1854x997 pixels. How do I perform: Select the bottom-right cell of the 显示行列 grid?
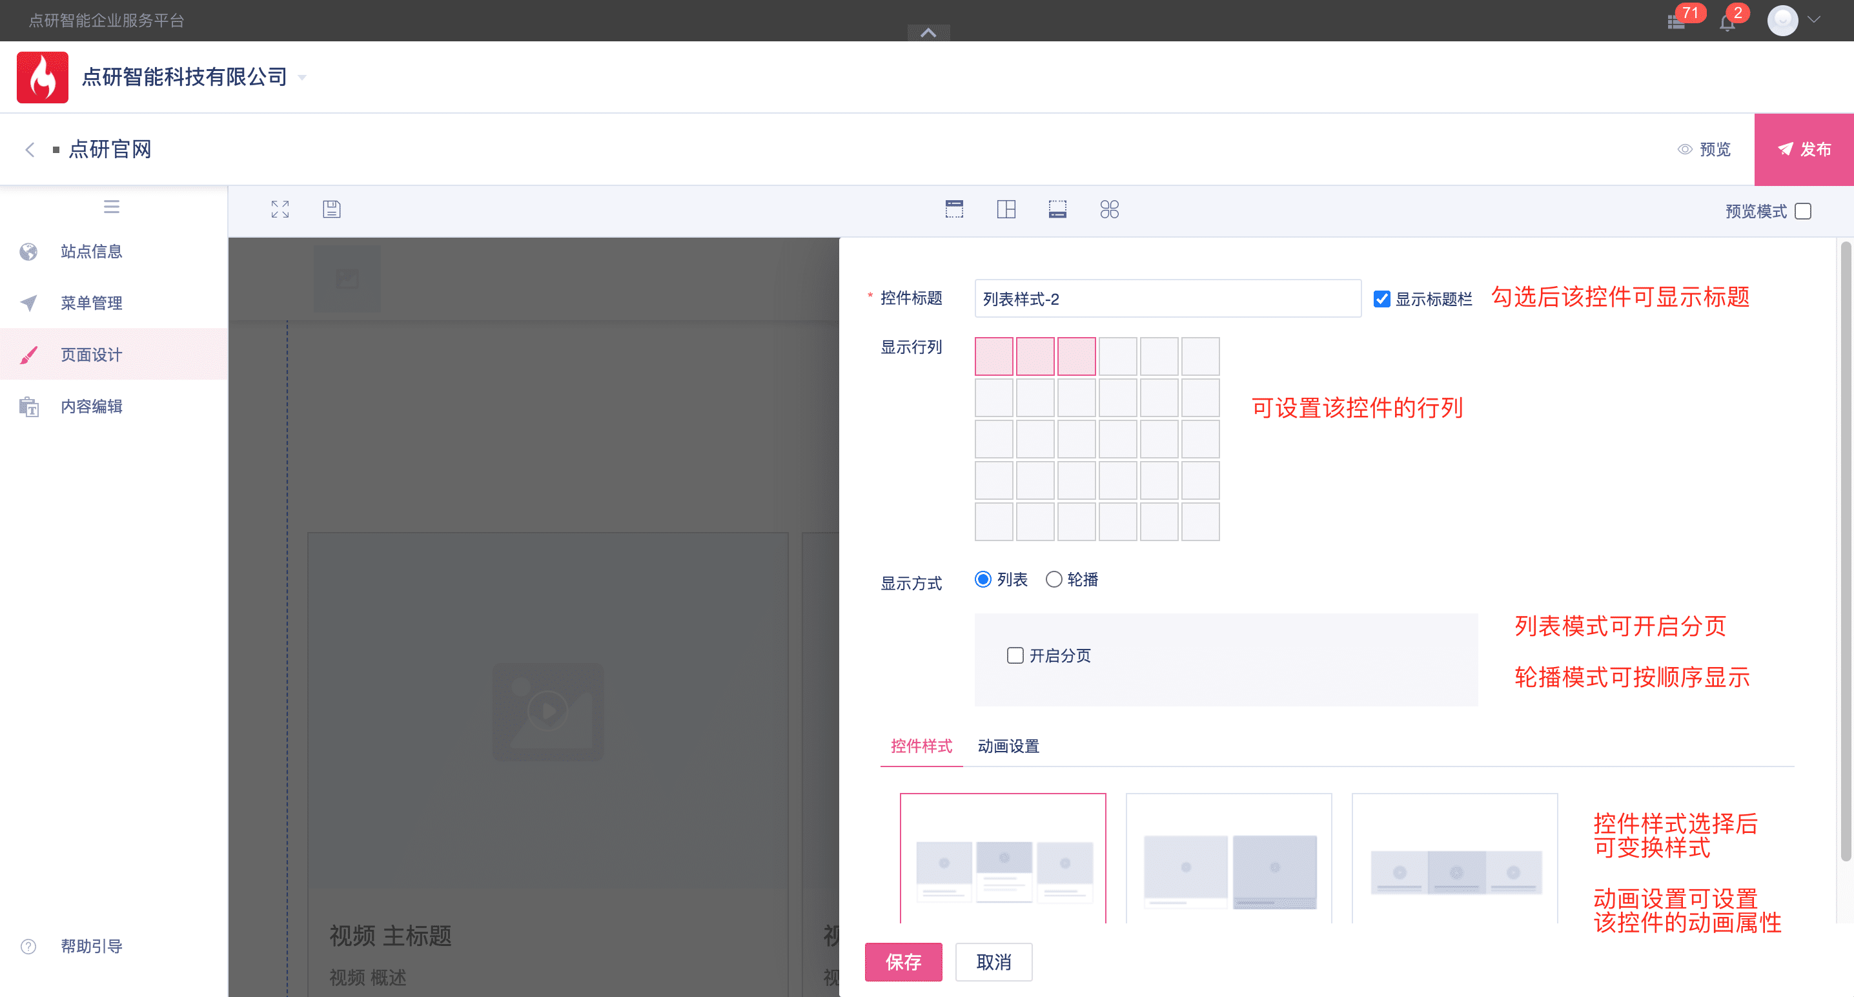pos(1201,522)
